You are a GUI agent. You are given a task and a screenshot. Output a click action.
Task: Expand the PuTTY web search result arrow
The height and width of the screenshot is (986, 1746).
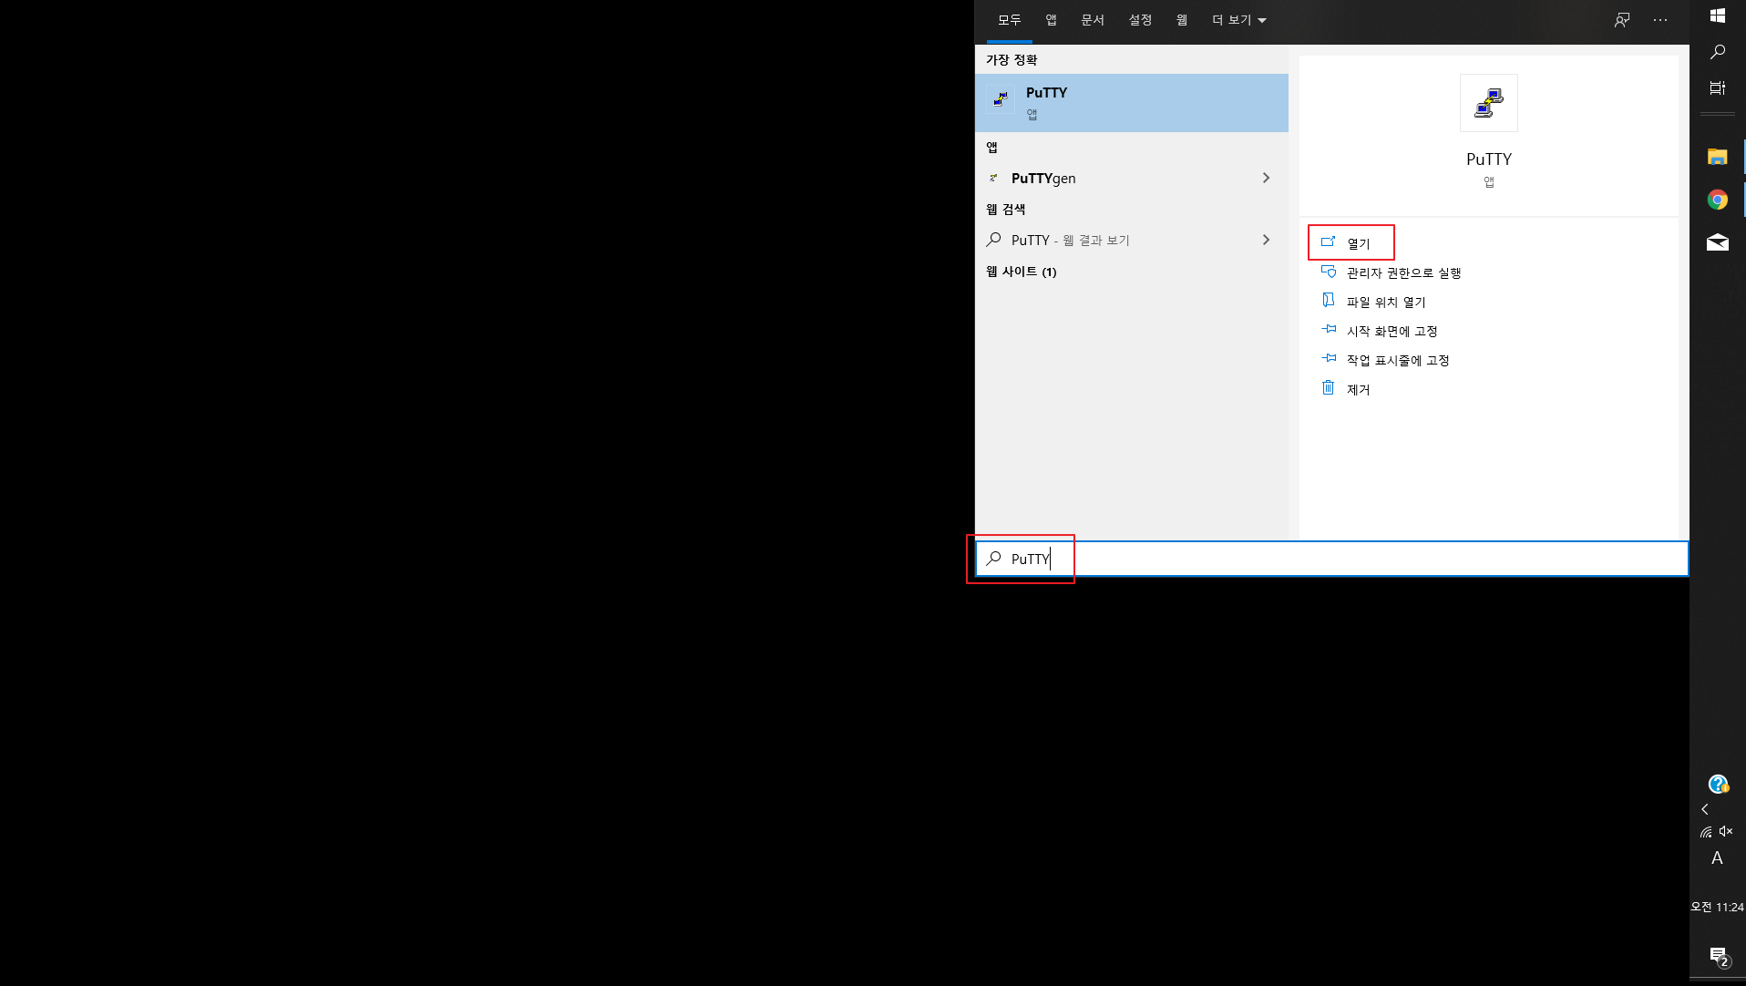pyautogui.click(x=1266, y=240)
